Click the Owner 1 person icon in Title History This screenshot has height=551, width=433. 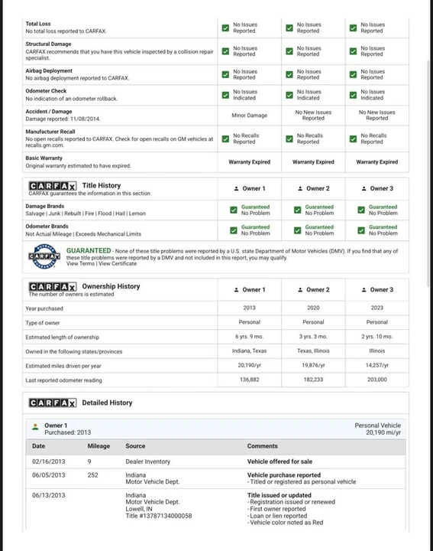click(236, 189)
